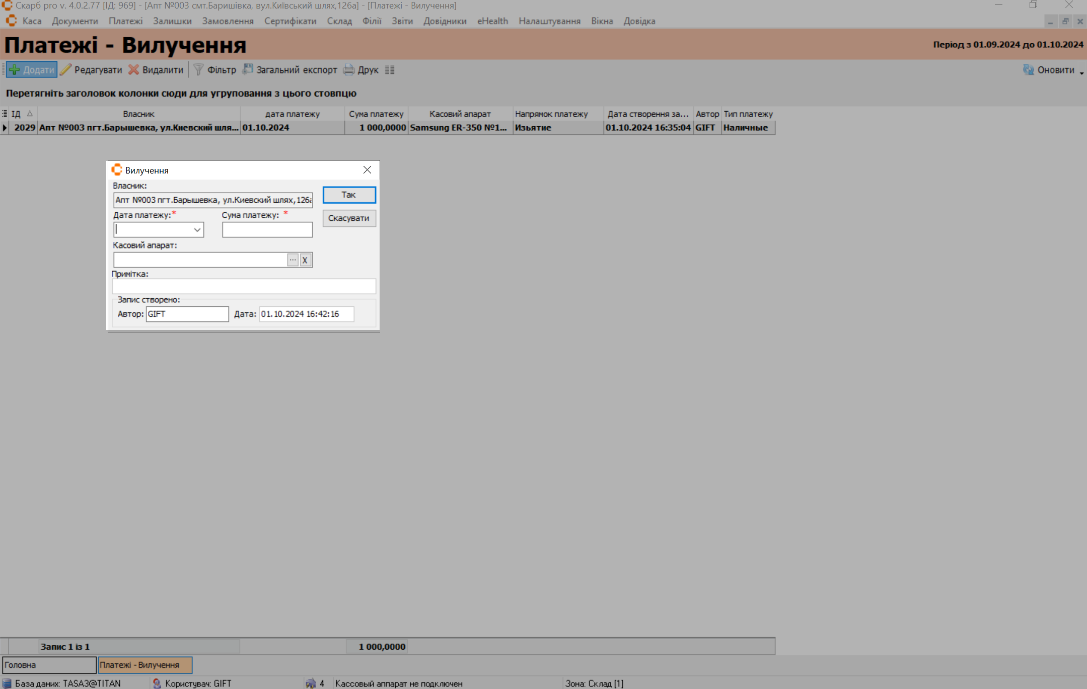Click Загальний експорт toolbar icon

248,69
